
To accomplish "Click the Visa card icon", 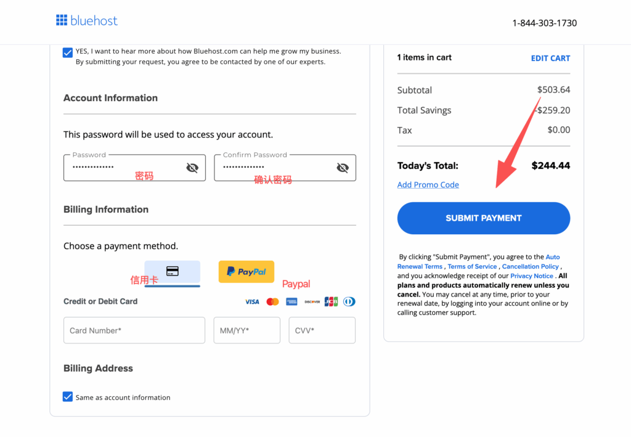I will (x=252, y=302).
